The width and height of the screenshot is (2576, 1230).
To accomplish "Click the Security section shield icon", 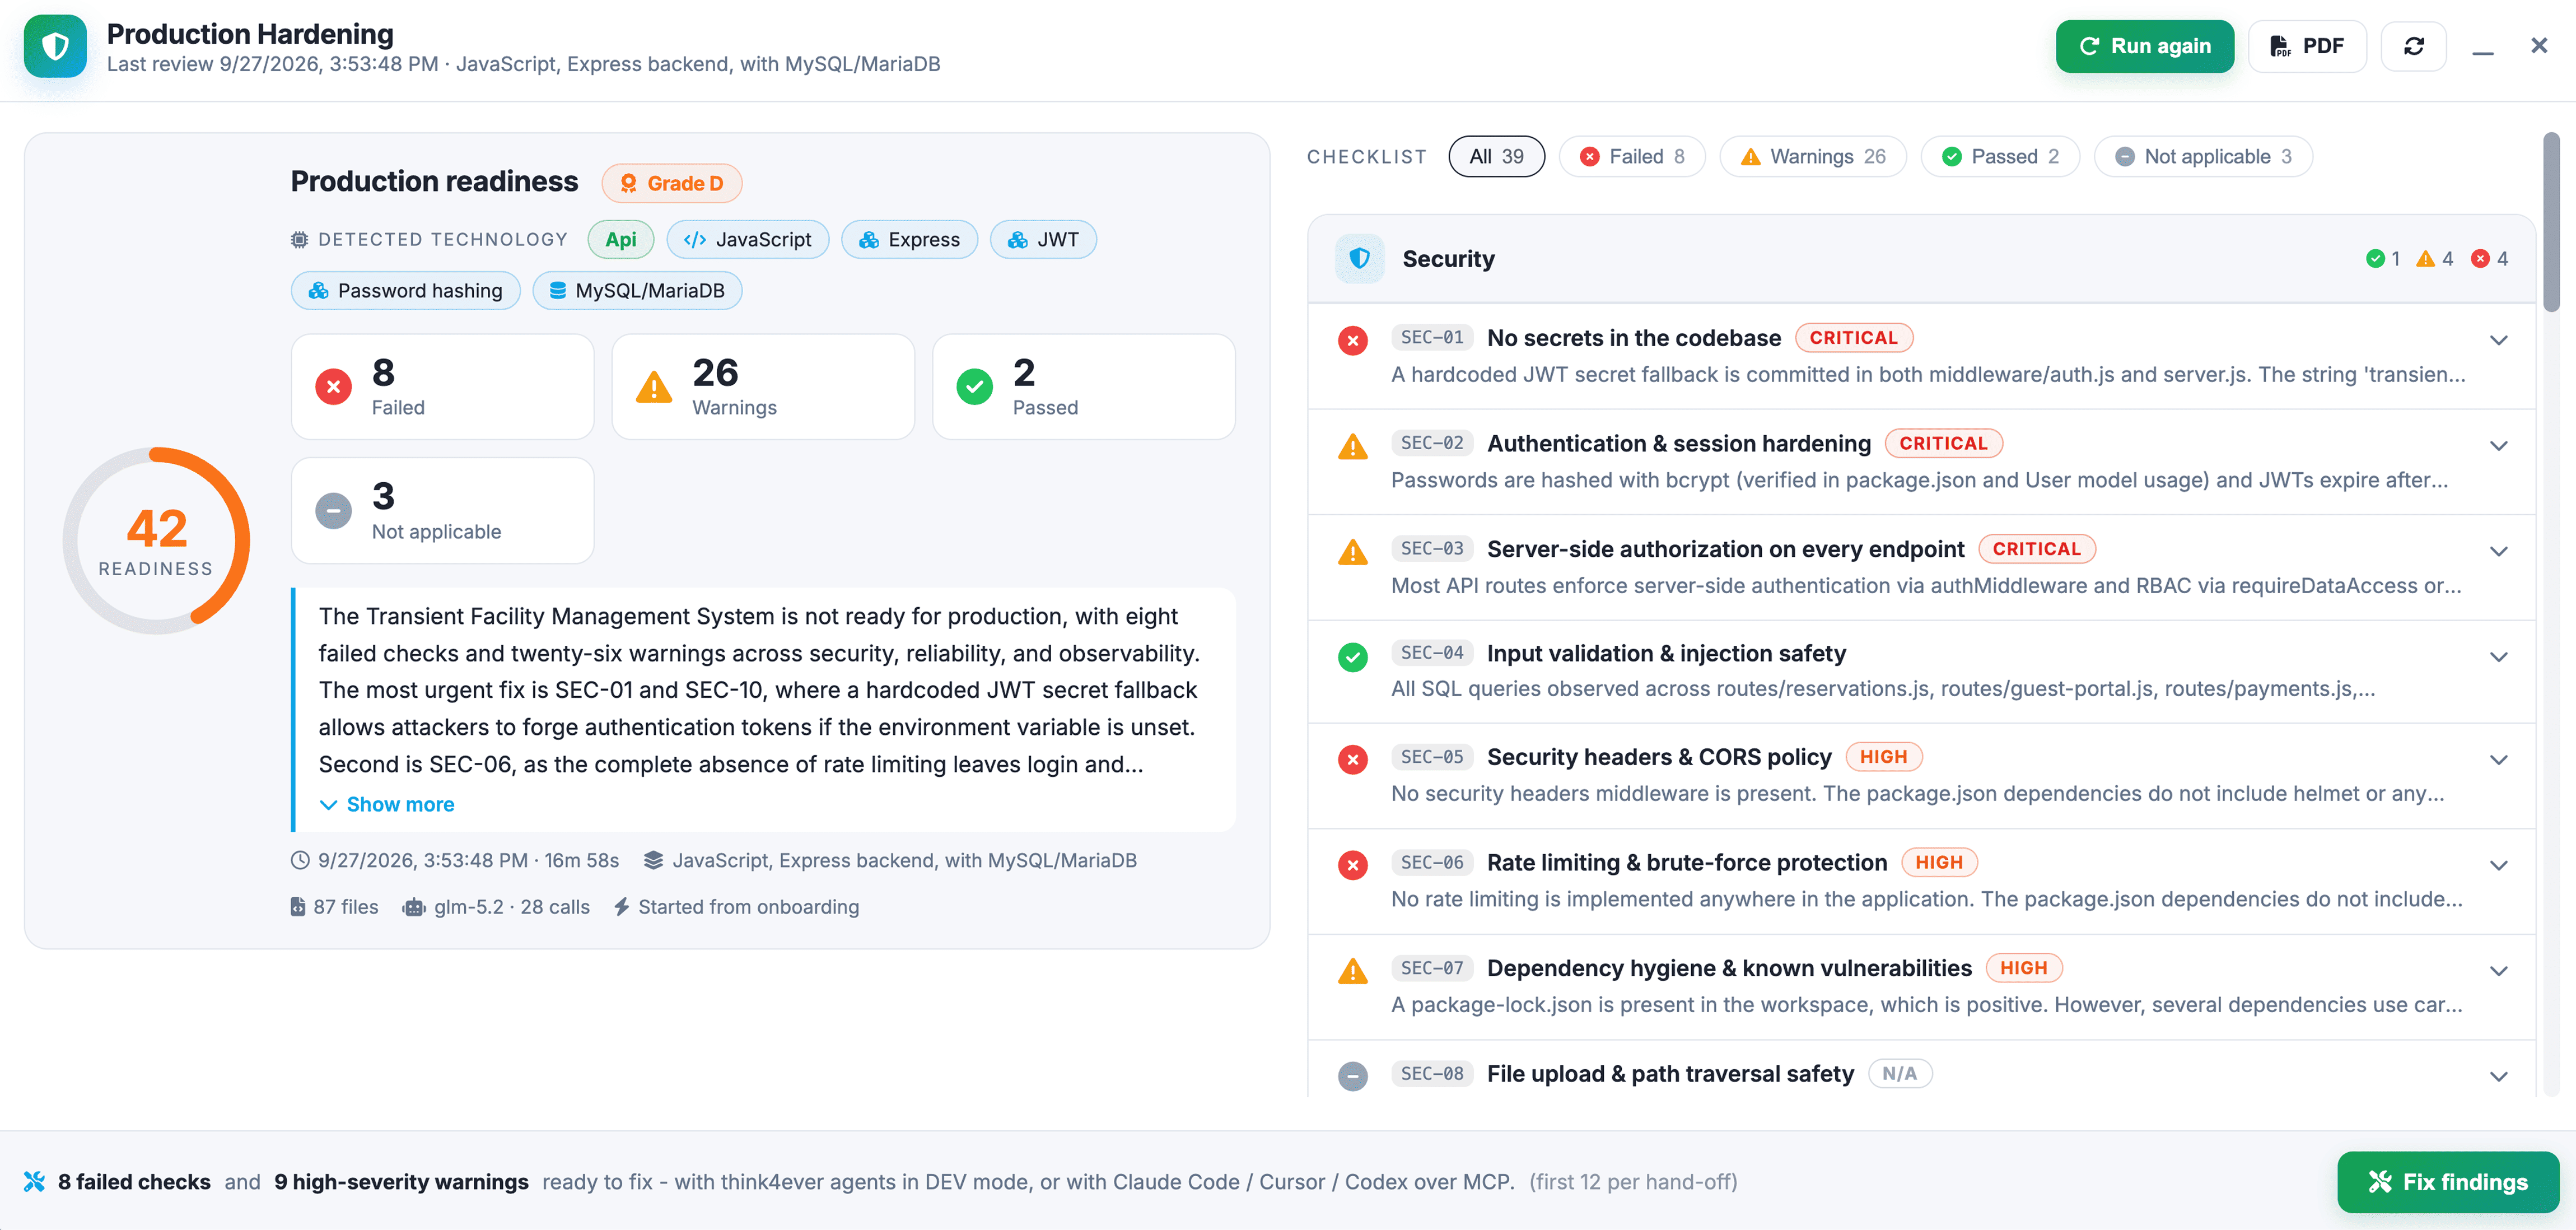I will (1359, 259).
